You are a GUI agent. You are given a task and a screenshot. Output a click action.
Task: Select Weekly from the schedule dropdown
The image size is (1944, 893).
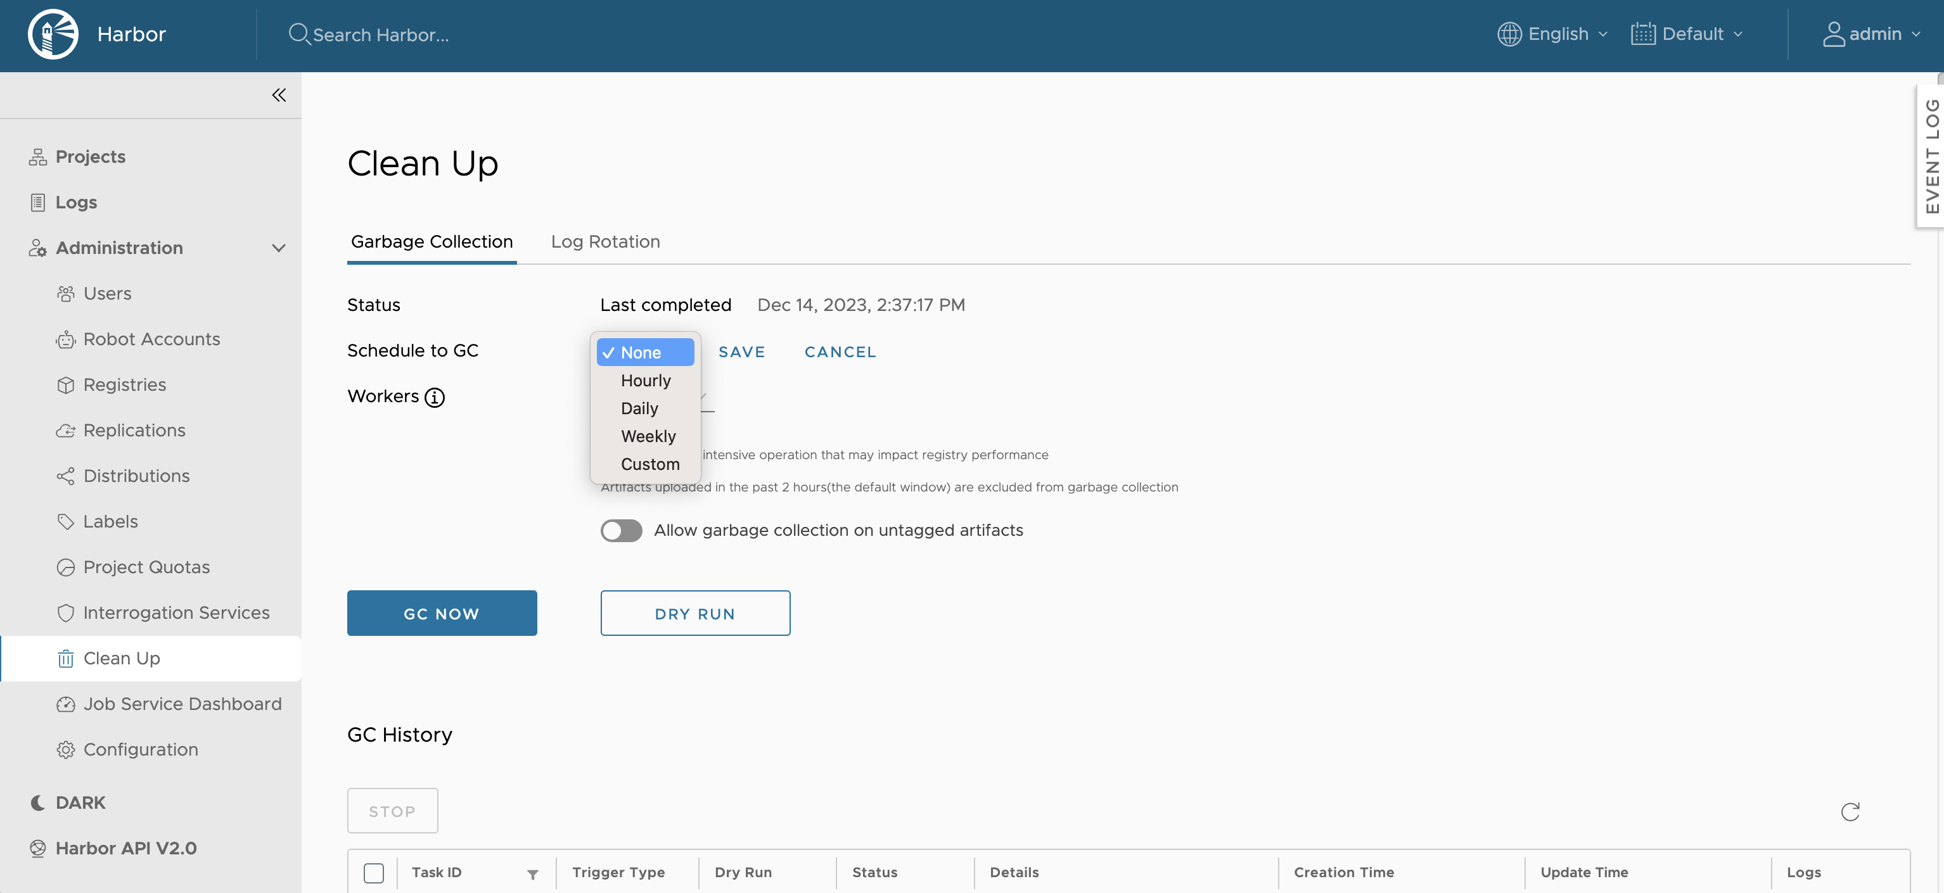(x=648, y=436)
